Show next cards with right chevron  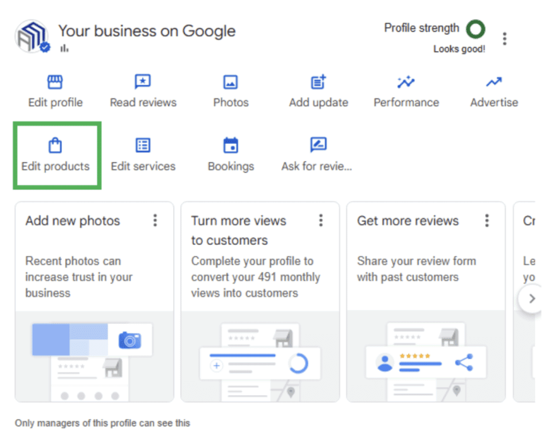point(531,299)
